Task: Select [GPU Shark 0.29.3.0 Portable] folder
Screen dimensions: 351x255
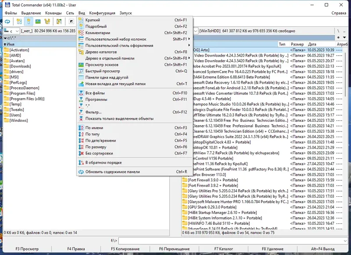Action: [x=212, y=207]
